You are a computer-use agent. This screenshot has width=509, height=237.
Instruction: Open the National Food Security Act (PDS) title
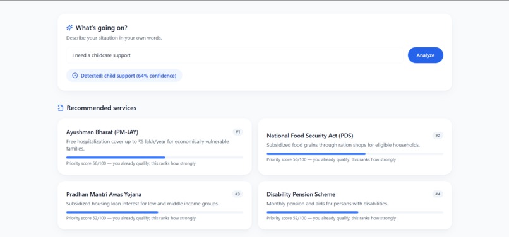[309, 136]
